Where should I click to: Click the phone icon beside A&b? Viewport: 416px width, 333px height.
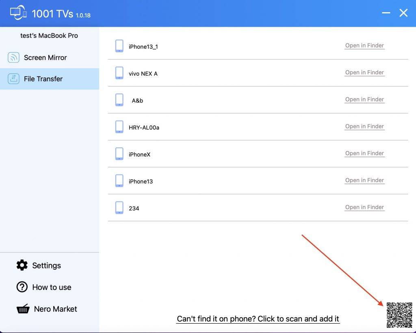click(x=119, y=100)
